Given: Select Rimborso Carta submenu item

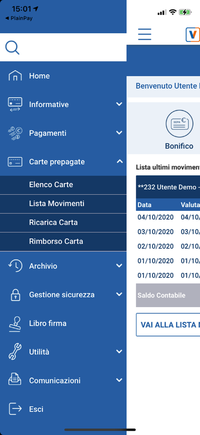Looking at the screenshot, I should coord(63,242).
